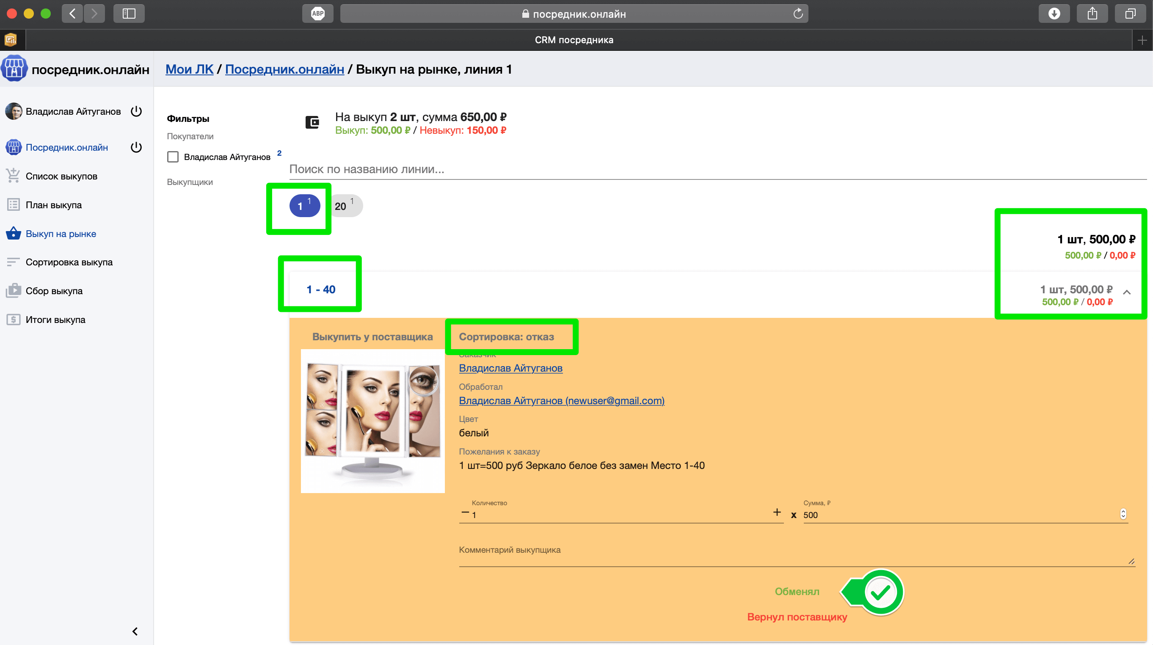This screenshot has height=645, width=1153.
Task: Click the power icon beside Владислав Айтуганов
Action: tap(136, 111)
